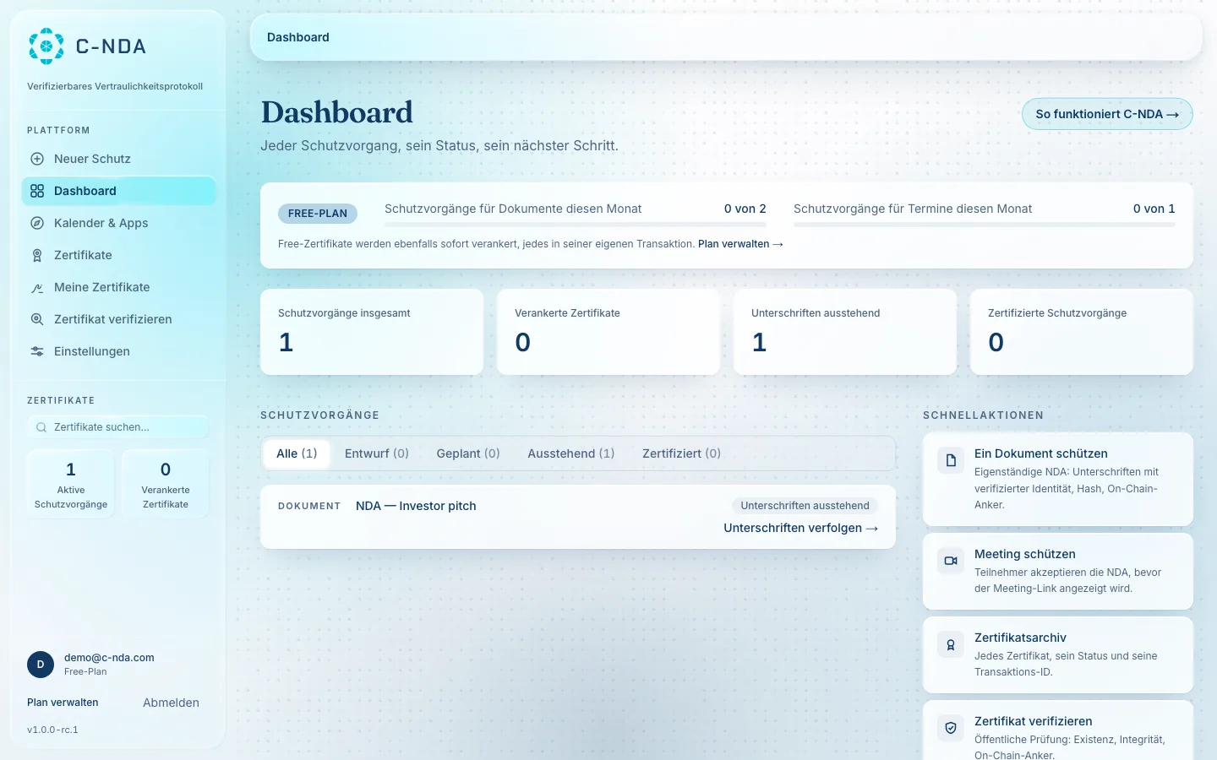Click the ribbon icon beside Zertifikate
The height and width of the screenshot is (760, 1217).
click(x=37, y=255)
